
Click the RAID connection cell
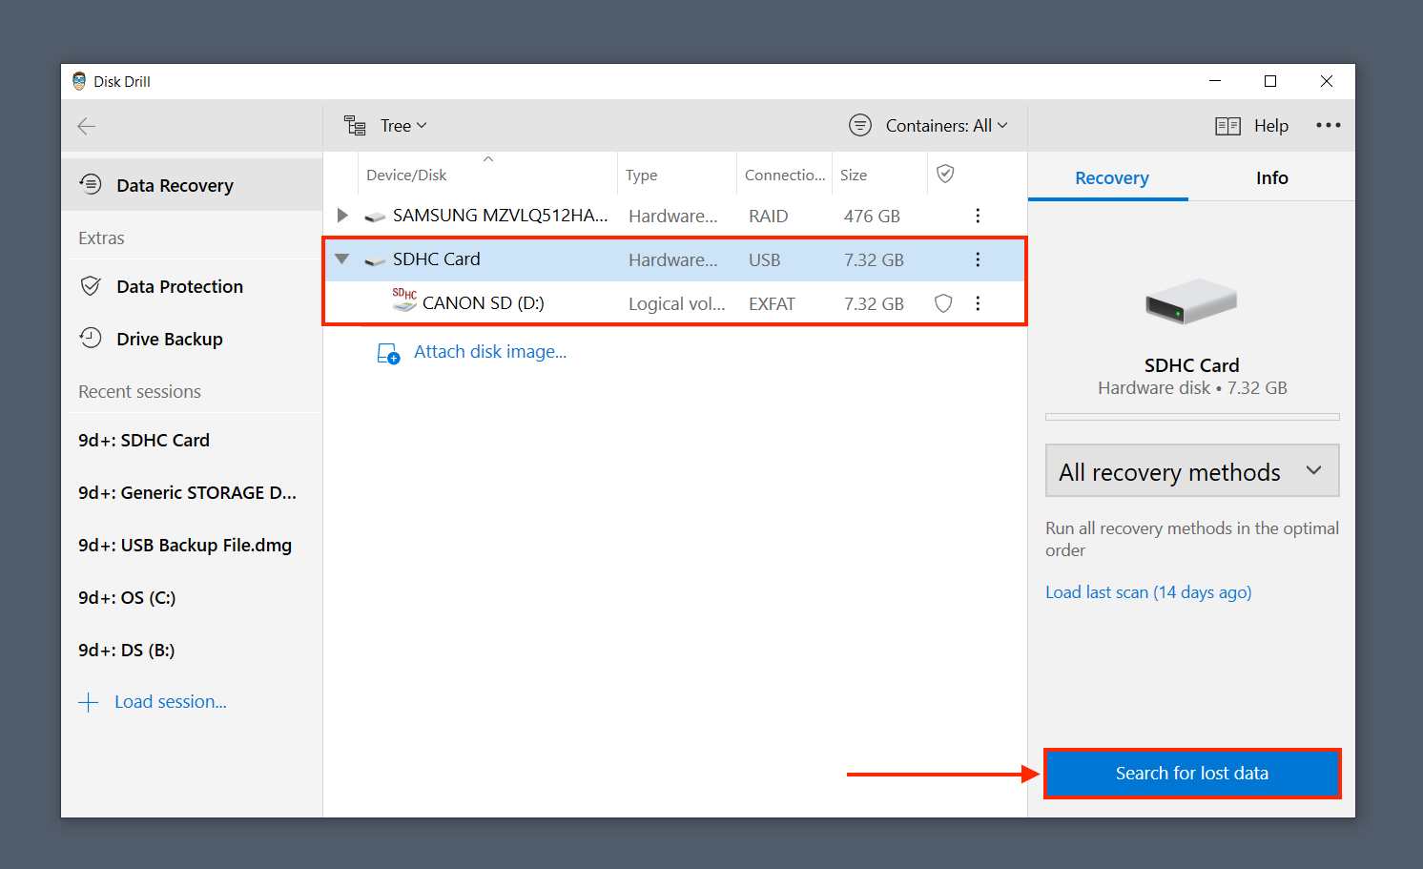769,217
